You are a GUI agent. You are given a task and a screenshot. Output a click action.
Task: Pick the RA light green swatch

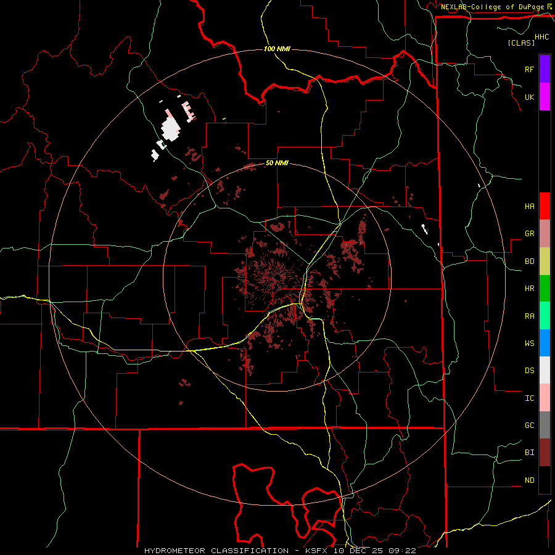pyautogui.click(x=545, y=315)
